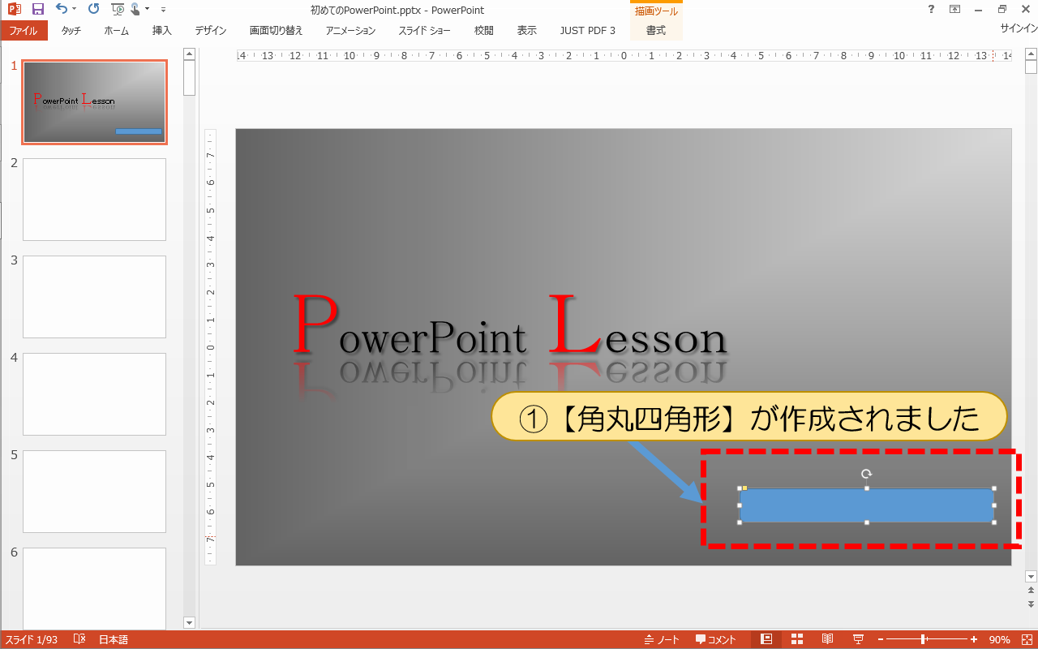Click the yellow corner-radius adjustment handle
The width and height of the screenshot is (1038, 649).
coord(745,488)
